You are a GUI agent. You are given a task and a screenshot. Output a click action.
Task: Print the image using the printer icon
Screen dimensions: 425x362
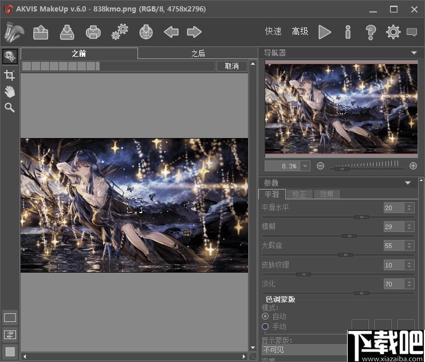coord(93,32)
